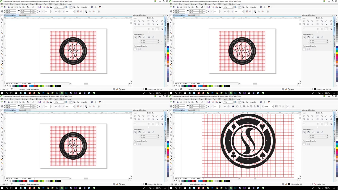
Task: Select Grid align option in bottom-right docker
Action: coord(317,132)
